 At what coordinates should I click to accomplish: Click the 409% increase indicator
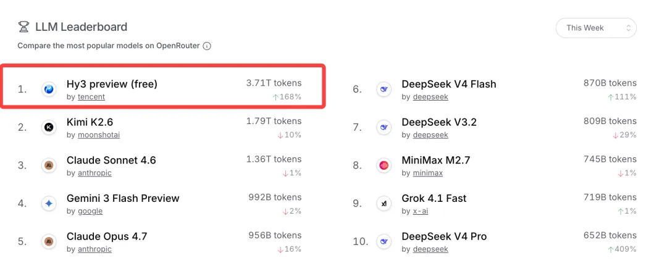pos(622,249)
